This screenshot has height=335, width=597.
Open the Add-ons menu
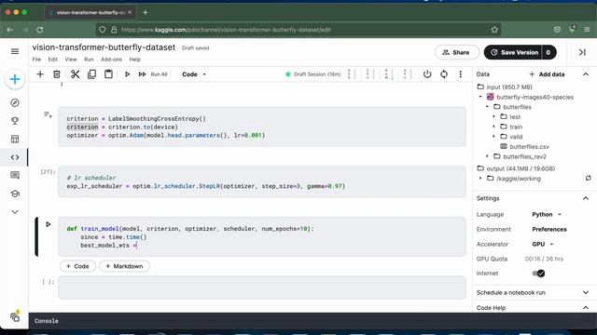click(x=111, y=60)
